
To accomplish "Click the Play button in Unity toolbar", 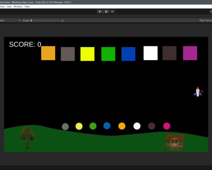I will point(100,12).
